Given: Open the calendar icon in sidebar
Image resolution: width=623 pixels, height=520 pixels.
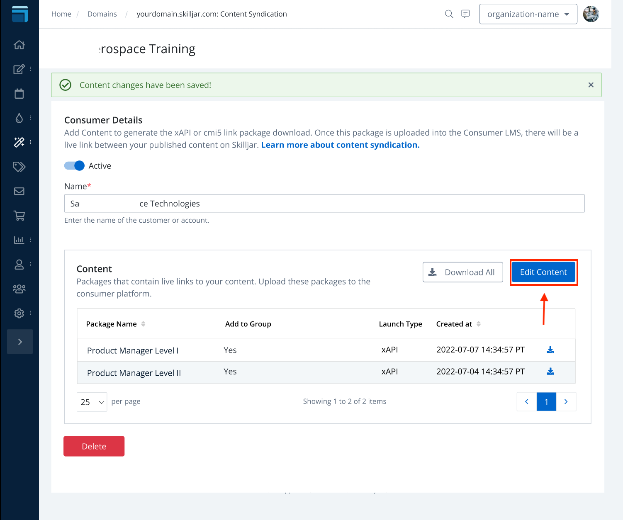Looking at the screenshot, I should tap(19, 94).
